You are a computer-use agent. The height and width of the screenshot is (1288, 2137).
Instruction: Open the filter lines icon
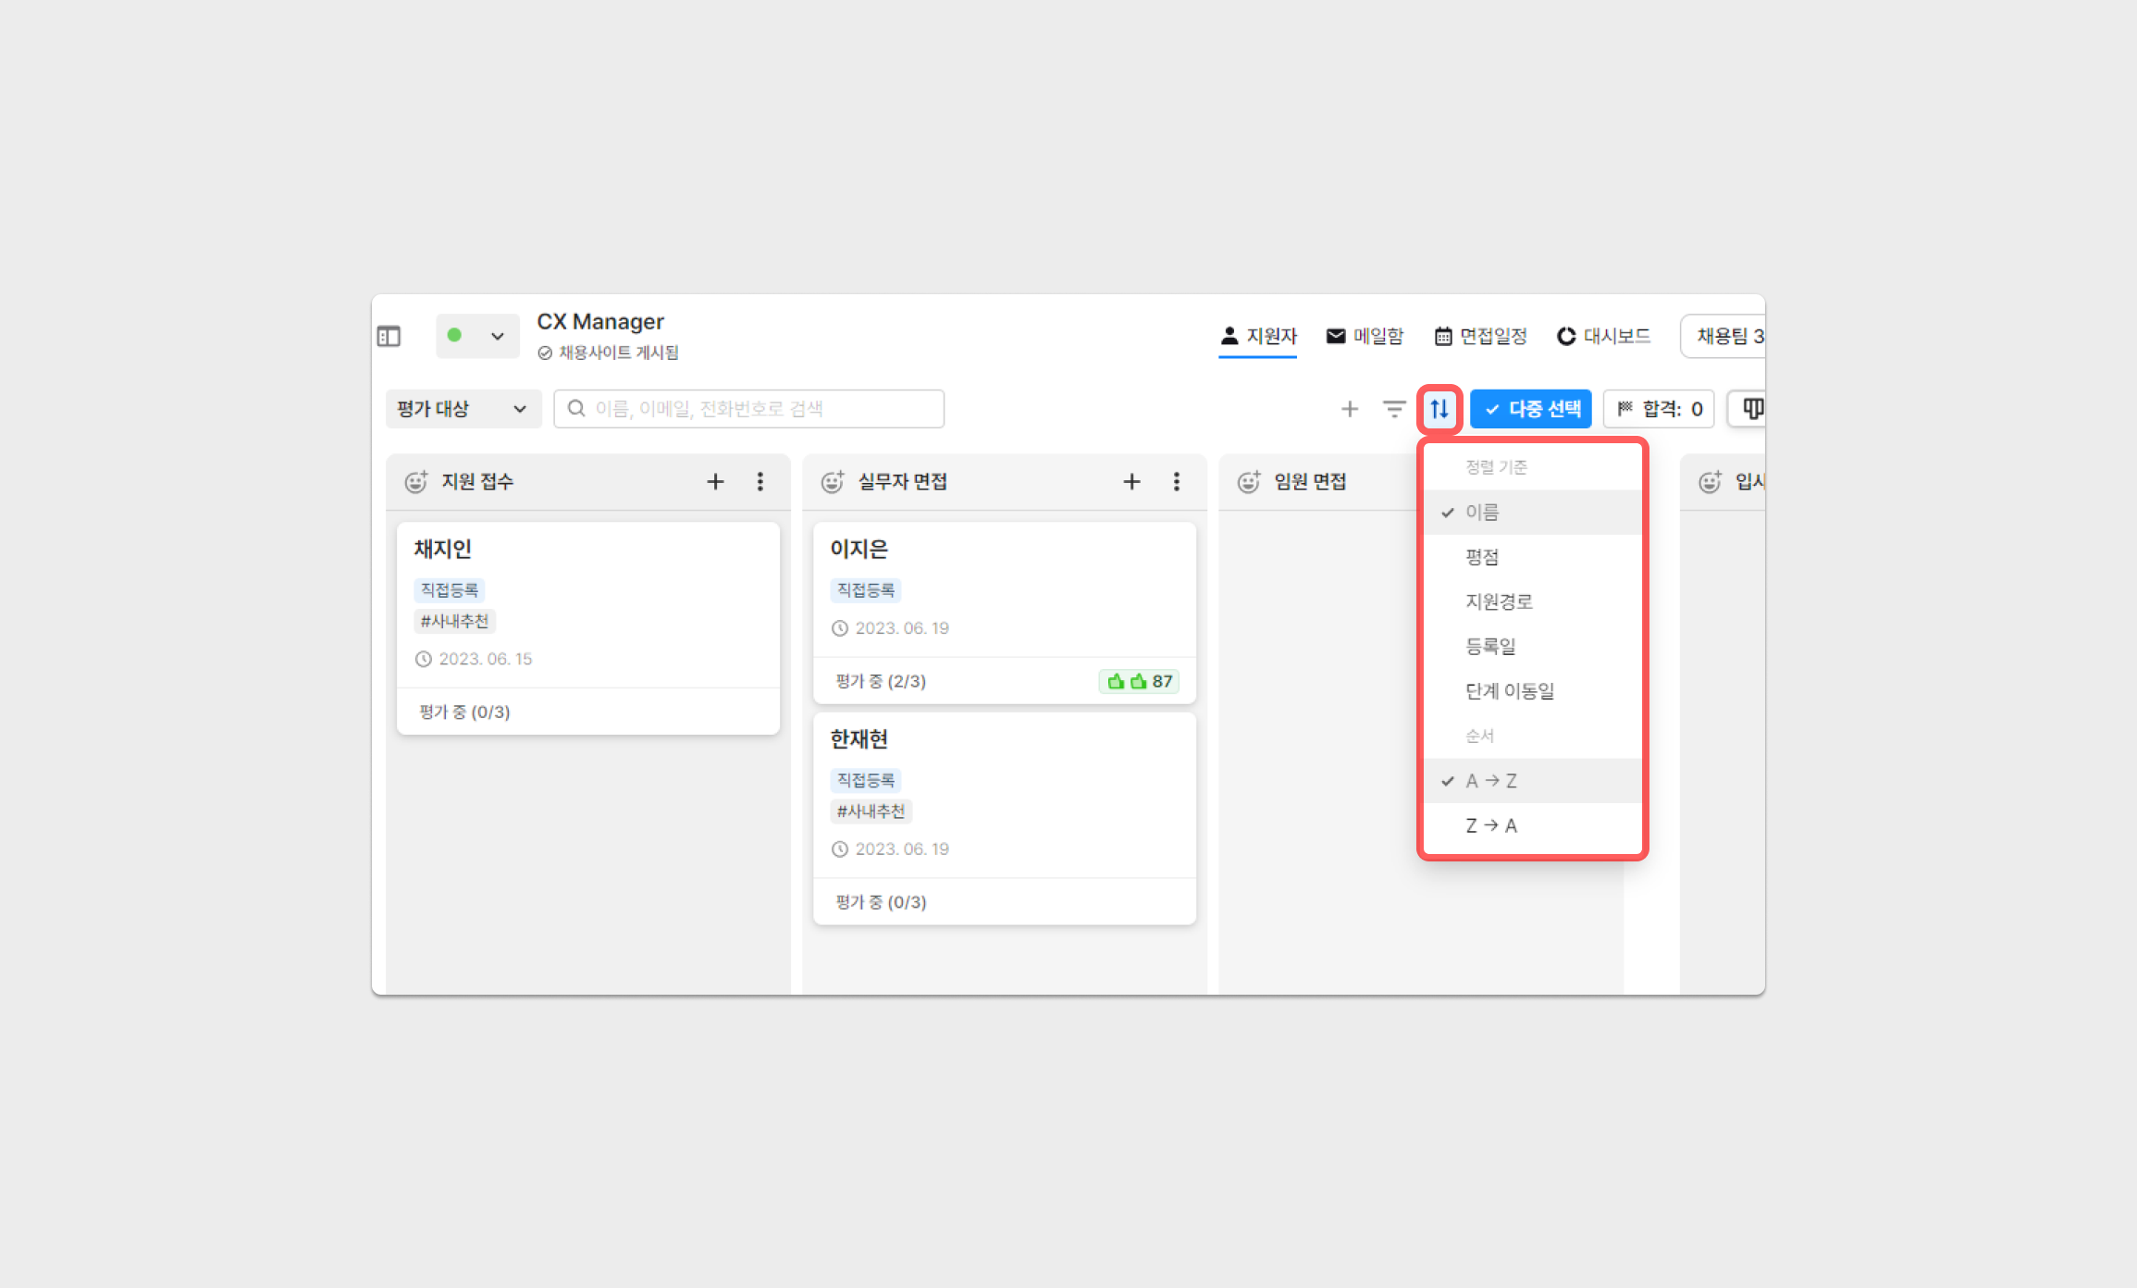(1393, 408)
